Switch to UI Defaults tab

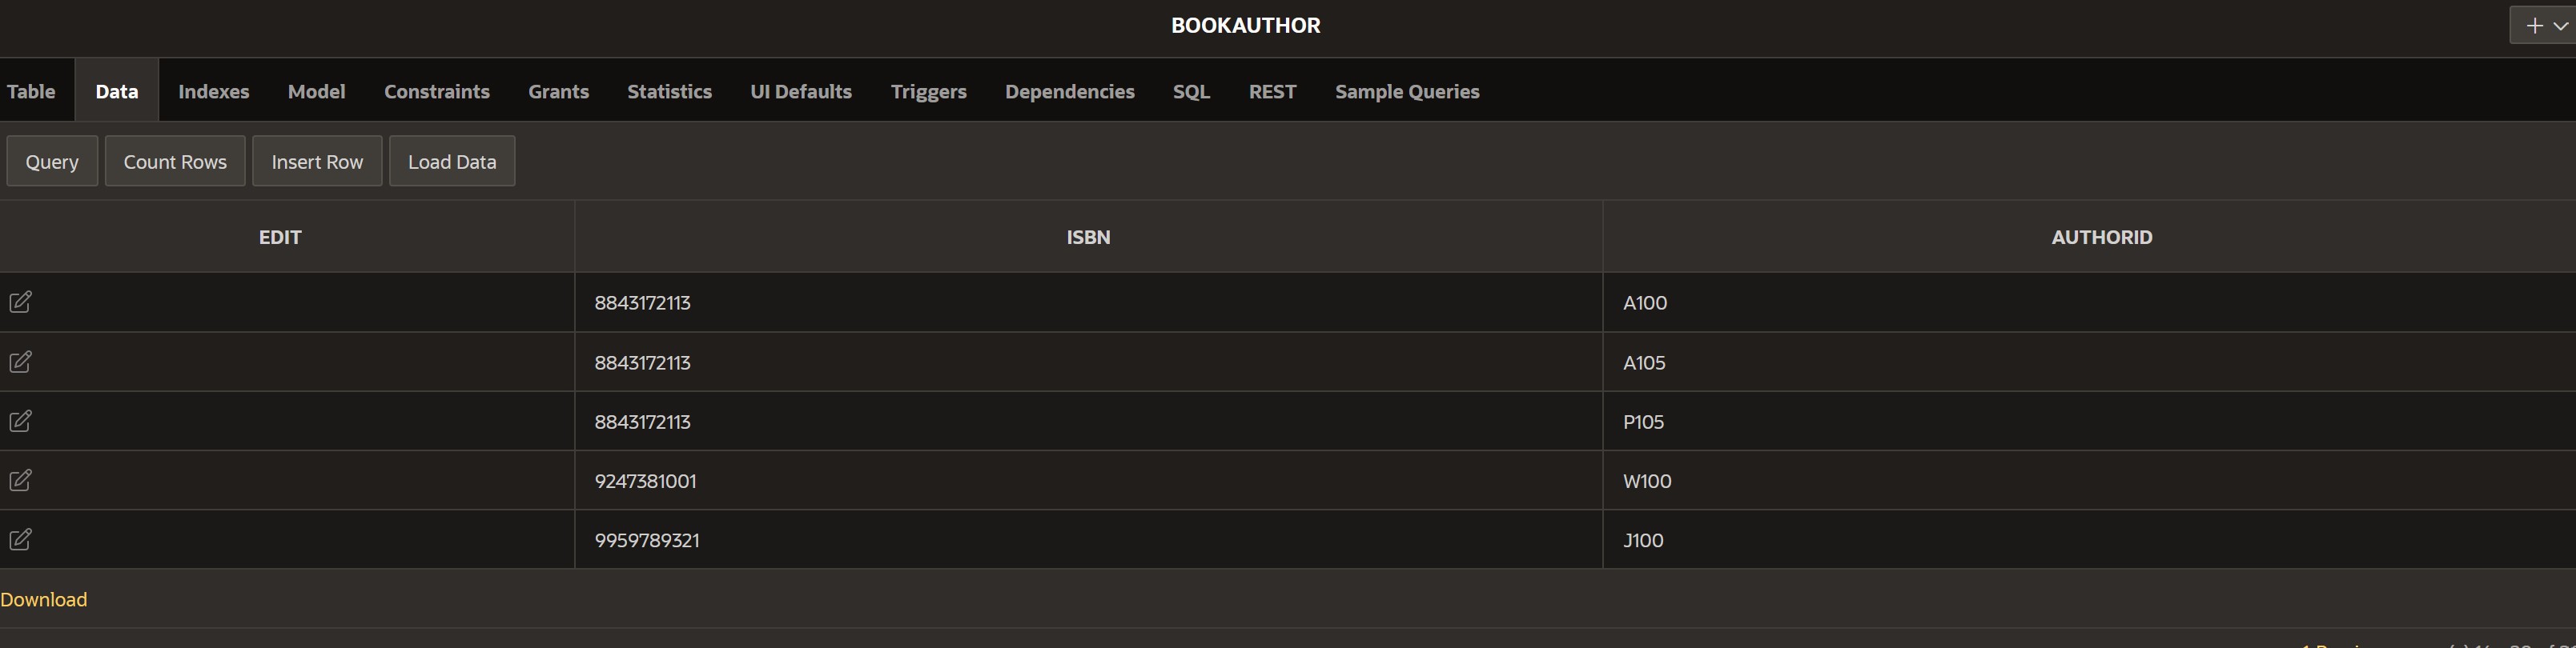801,91
